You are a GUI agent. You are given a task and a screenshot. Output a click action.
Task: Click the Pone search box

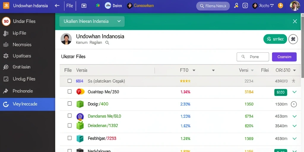pyautogui.click(x=253, y=57)
